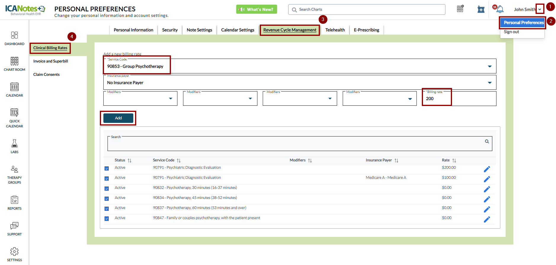
Task: Open the Labs flask icon
Action: coord(14,144)
